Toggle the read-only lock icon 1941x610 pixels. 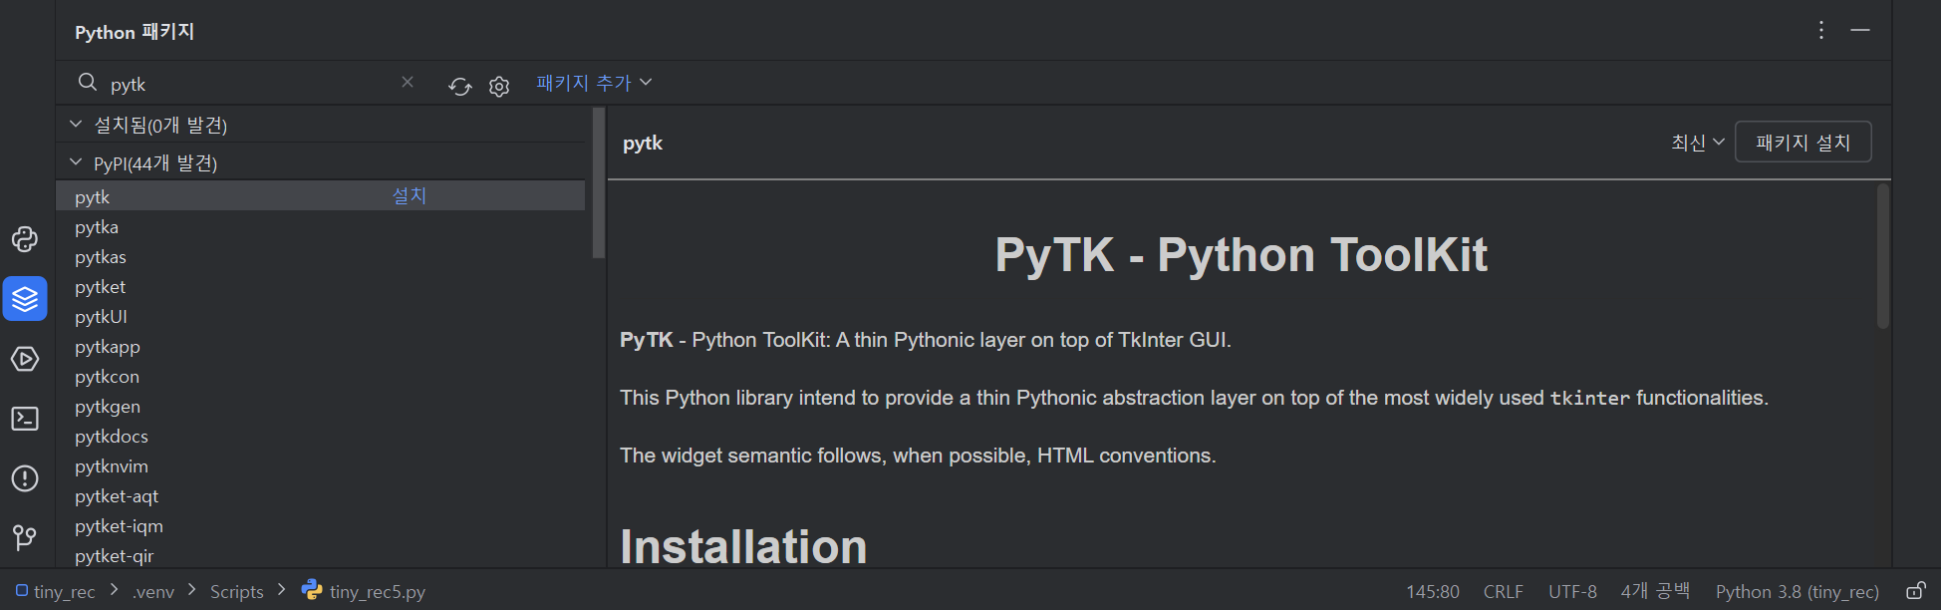point(1915,591)
